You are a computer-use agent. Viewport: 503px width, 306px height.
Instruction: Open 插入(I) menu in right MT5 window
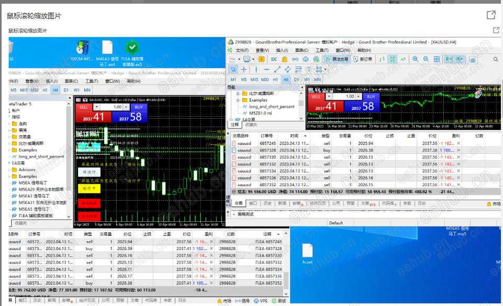click(282, 50)
